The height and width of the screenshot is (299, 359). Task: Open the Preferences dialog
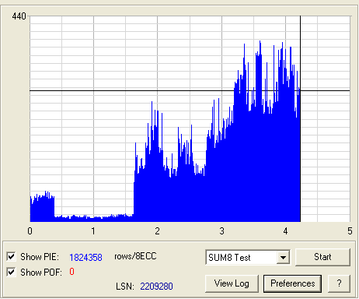click(292, 283)
